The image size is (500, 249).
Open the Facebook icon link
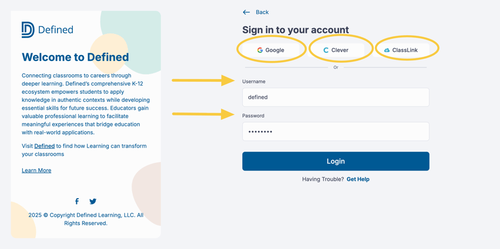(77, 202)
